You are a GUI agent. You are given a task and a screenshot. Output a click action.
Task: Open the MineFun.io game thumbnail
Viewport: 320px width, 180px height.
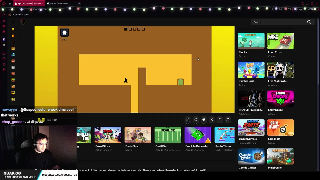tap(280, 156)
